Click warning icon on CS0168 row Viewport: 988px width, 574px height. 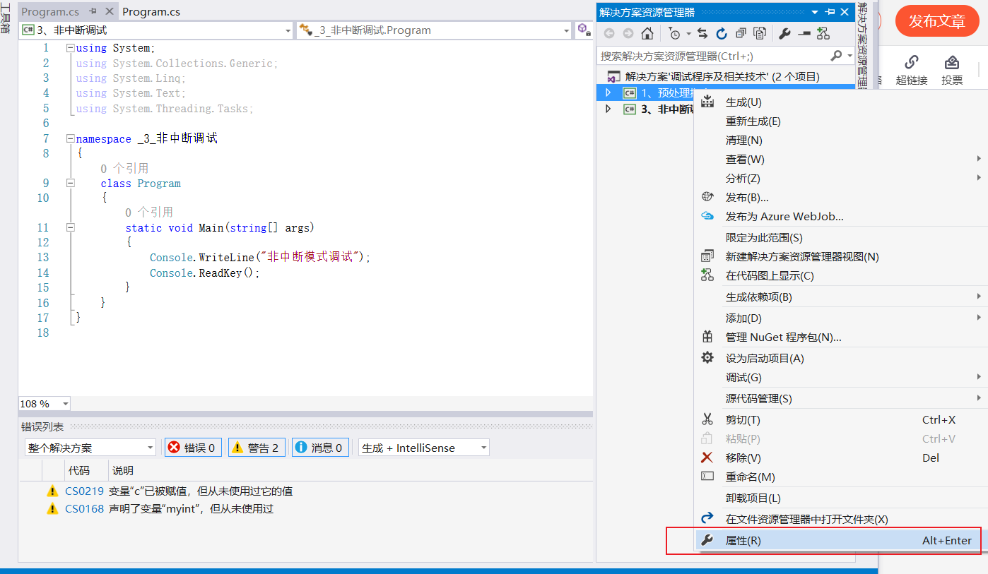pyautogui.click(x=52, y=508)
